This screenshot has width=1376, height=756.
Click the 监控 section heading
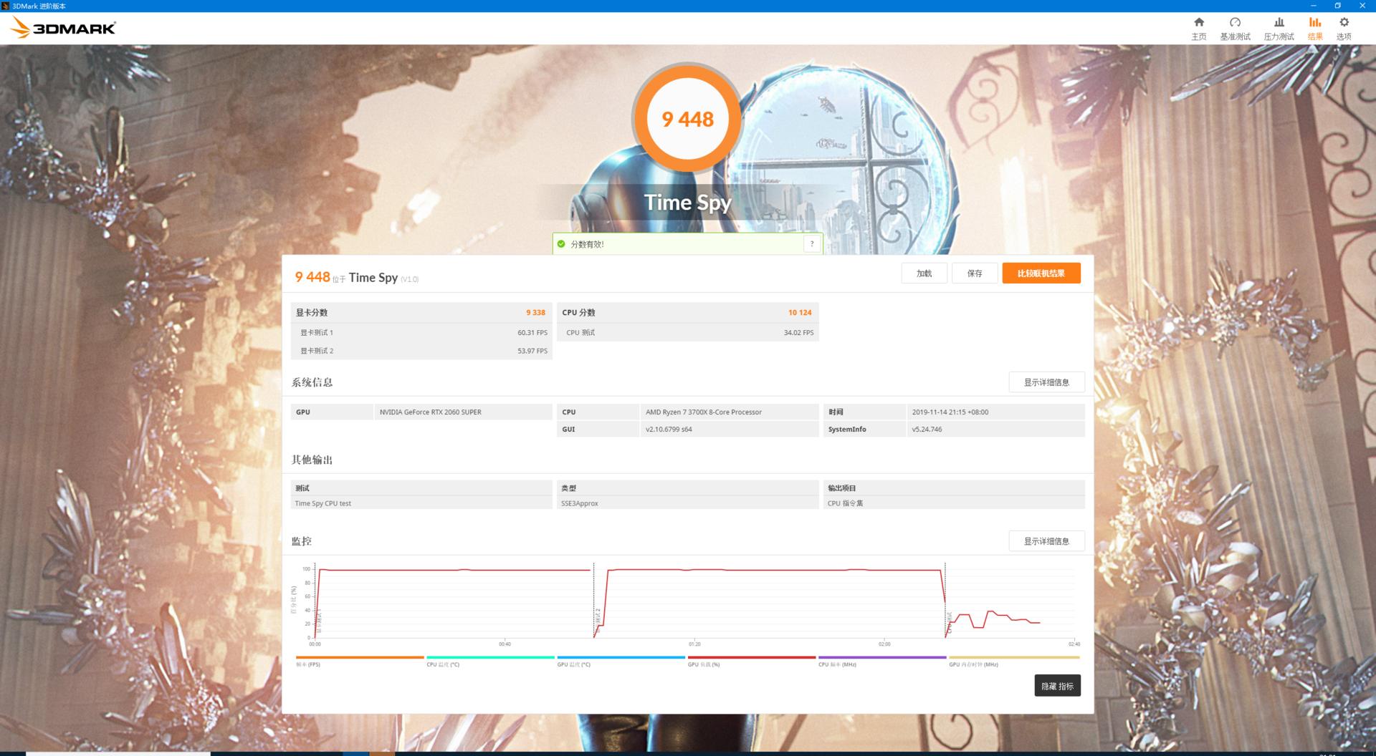(302, 541)
